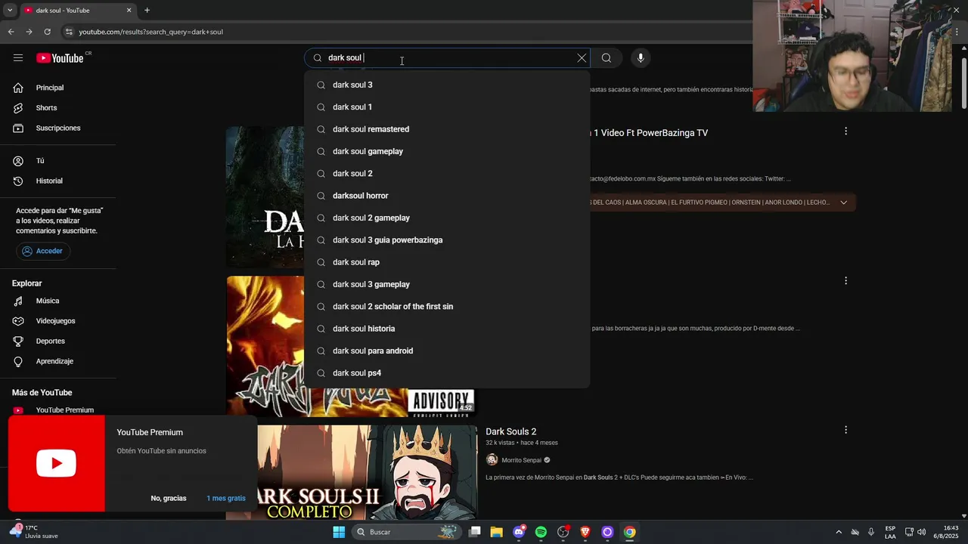Dismiss Premium promo with No, gracias
Screen dimensions: 968x544
(x=169, y=499)
